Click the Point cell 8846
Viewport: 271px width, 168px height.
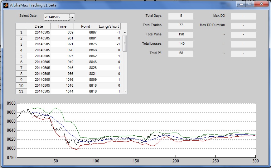pyautogui.click(x=85, y=62)
